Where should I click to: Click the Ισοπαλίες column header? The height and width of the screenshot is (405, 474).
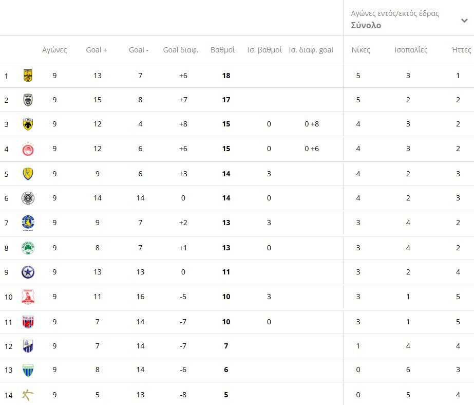(x=411, y=50)
